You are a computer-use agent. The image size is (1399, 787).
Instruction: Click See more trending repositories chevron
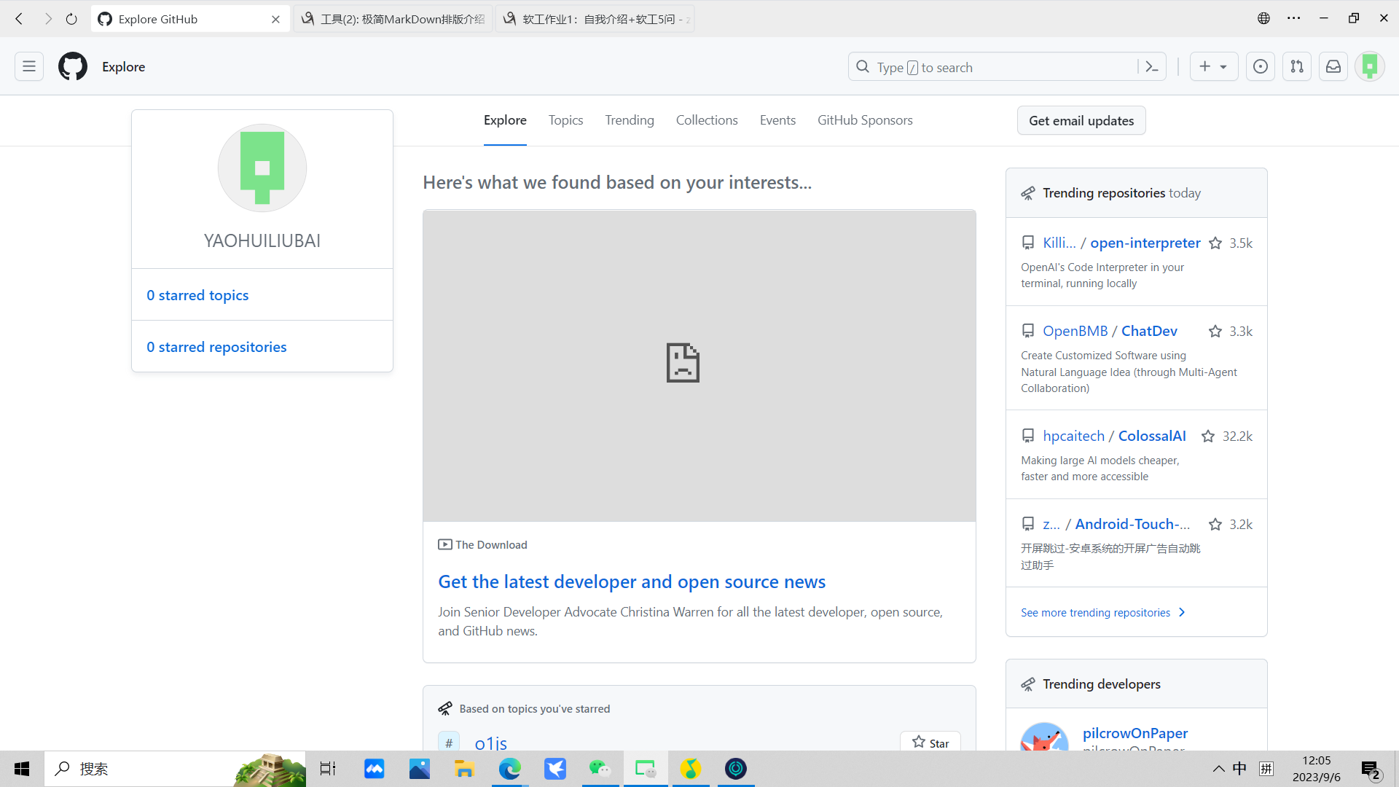pyautogui.click(x=1182, y=613)
